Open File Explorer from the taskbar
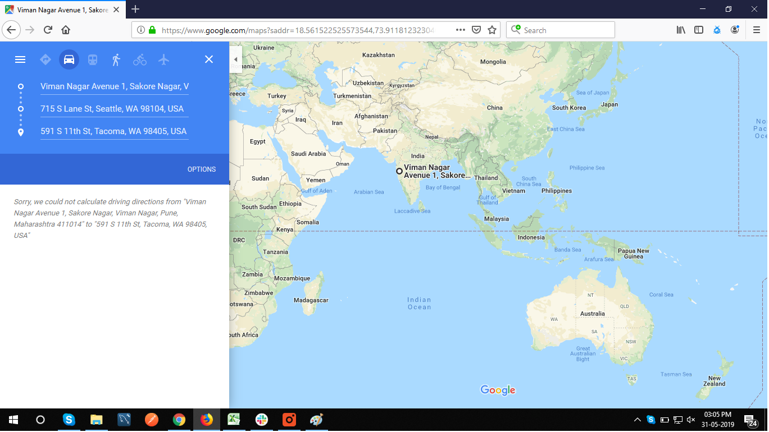This screenshot has width=769, height=432. point(97,420)
